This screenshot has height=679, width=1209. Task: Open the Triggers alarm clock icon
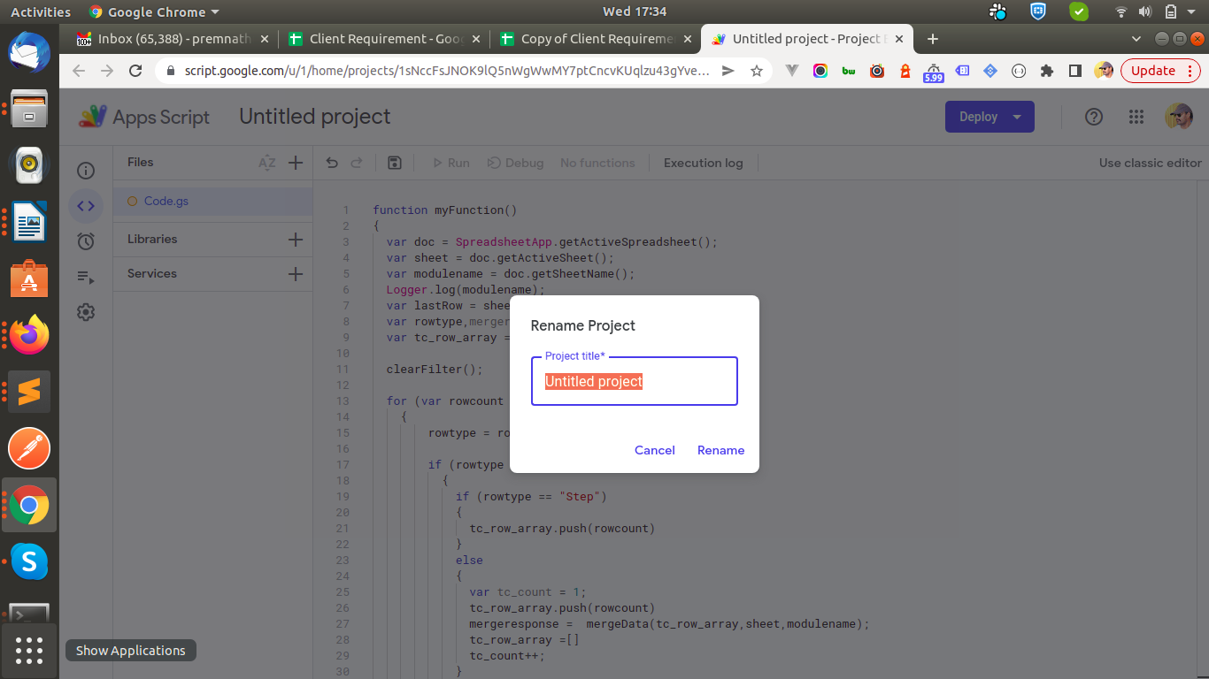pos(86,241)
